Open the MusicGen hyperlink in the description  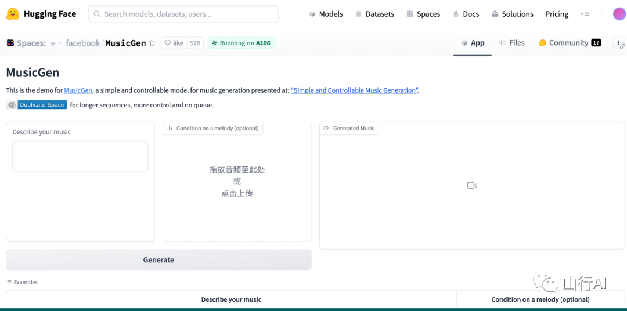point(78,90)
